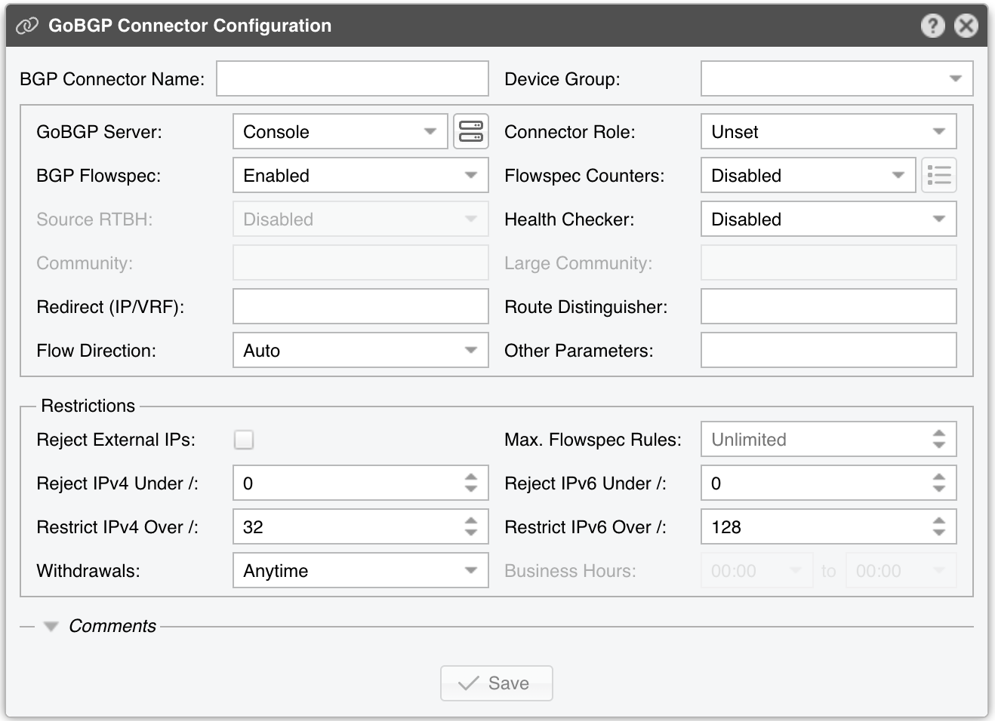
Task: Decrease Max. Flowspec Rules with down arrow
Action: pyautogui.click(x=938, y=445)
